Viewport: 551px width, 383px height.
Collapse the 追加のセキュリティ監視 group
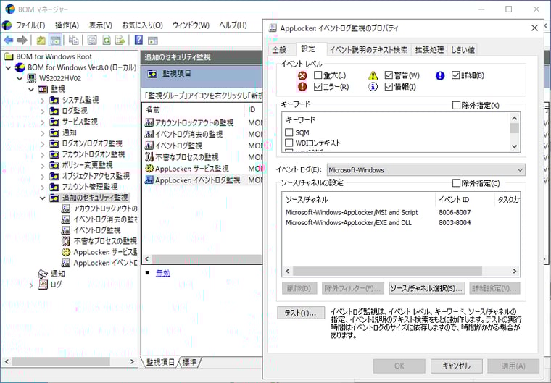[x=43, y=198]
